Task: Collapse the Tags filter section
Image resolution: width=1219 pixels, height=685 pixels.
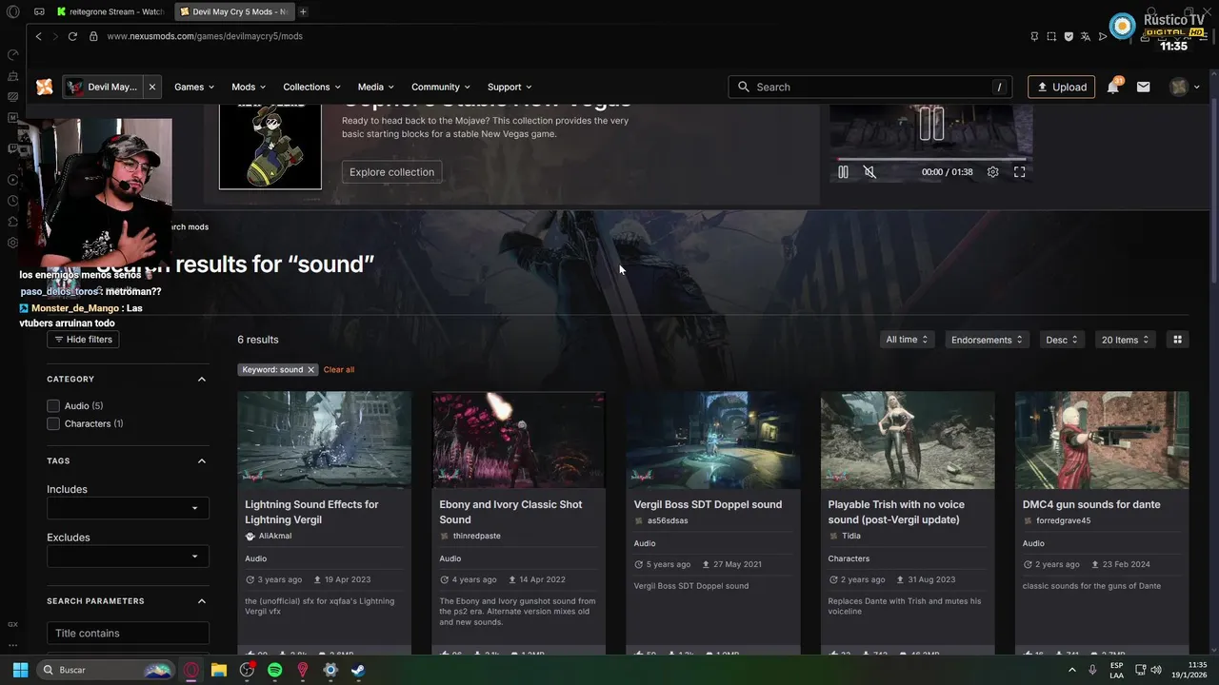Action: pos(202,460)
